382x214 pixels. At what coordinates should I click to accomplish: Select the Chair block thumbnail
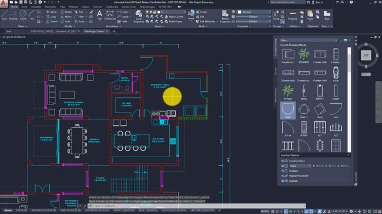click(x=288, y=110)
